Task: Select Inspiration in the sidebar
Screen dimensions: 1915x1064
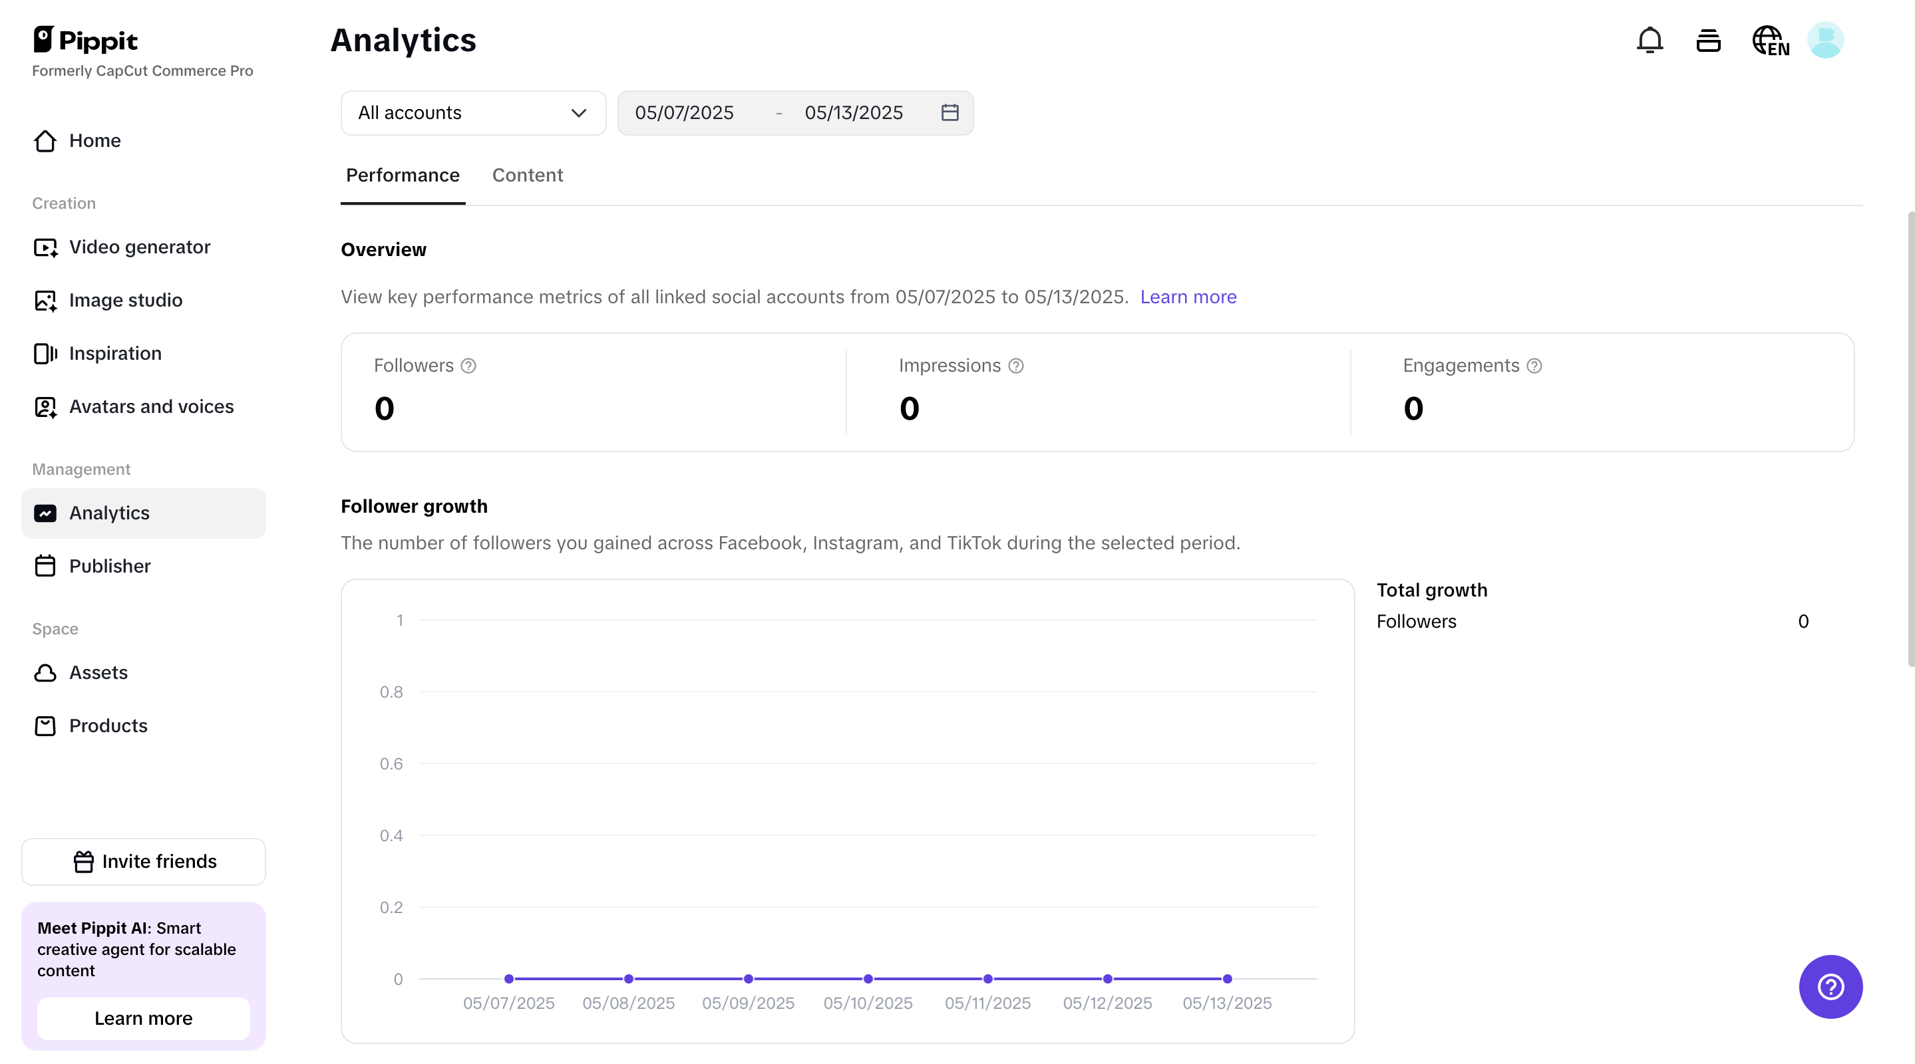Action: [x=114, y=353]
